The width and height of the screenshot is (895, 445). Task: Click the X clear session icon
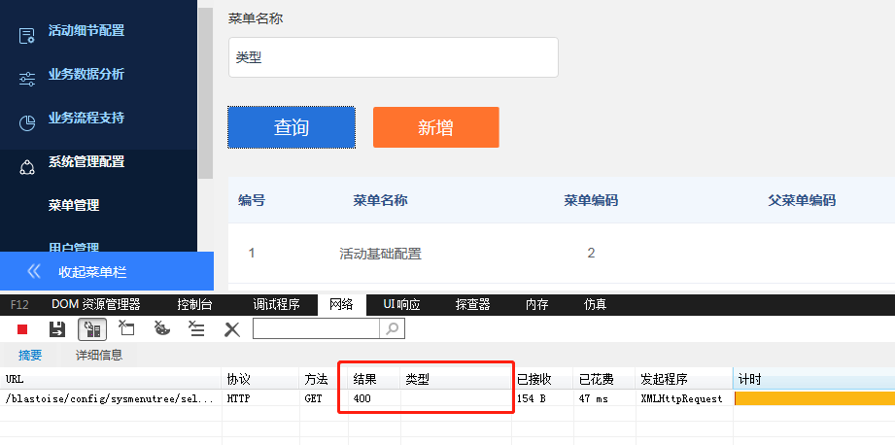231,329
